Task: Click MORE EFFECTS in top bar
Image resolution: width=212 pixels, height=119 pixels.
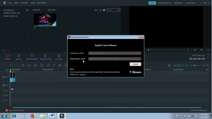Action: [x=164, y=3]
